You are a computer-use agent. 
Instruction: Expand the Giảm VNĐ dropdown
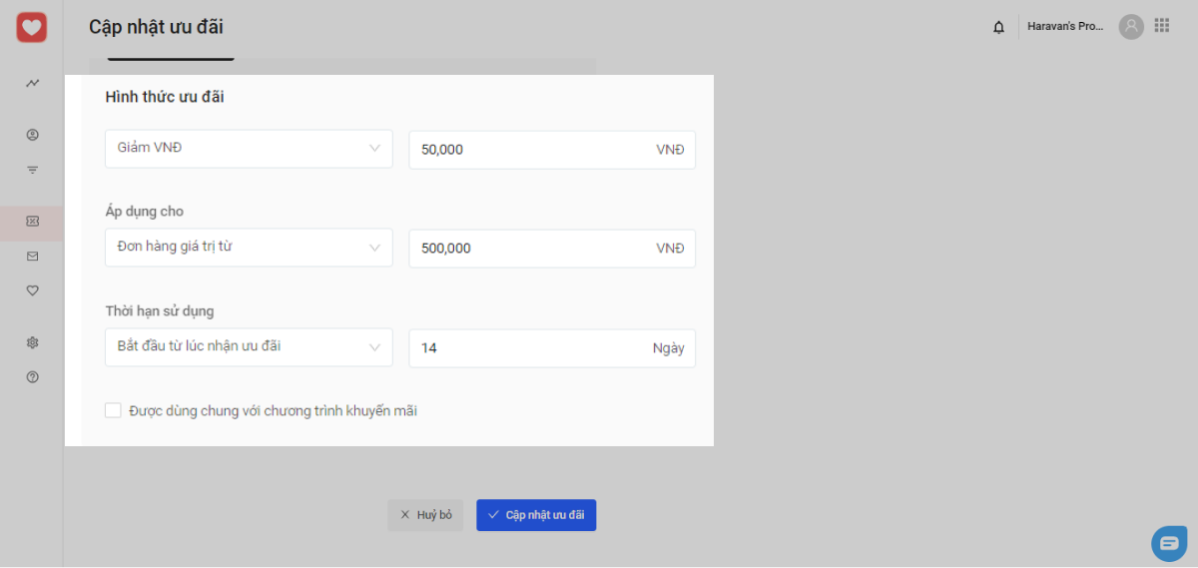pyautogui.click(x=249, y=149)
